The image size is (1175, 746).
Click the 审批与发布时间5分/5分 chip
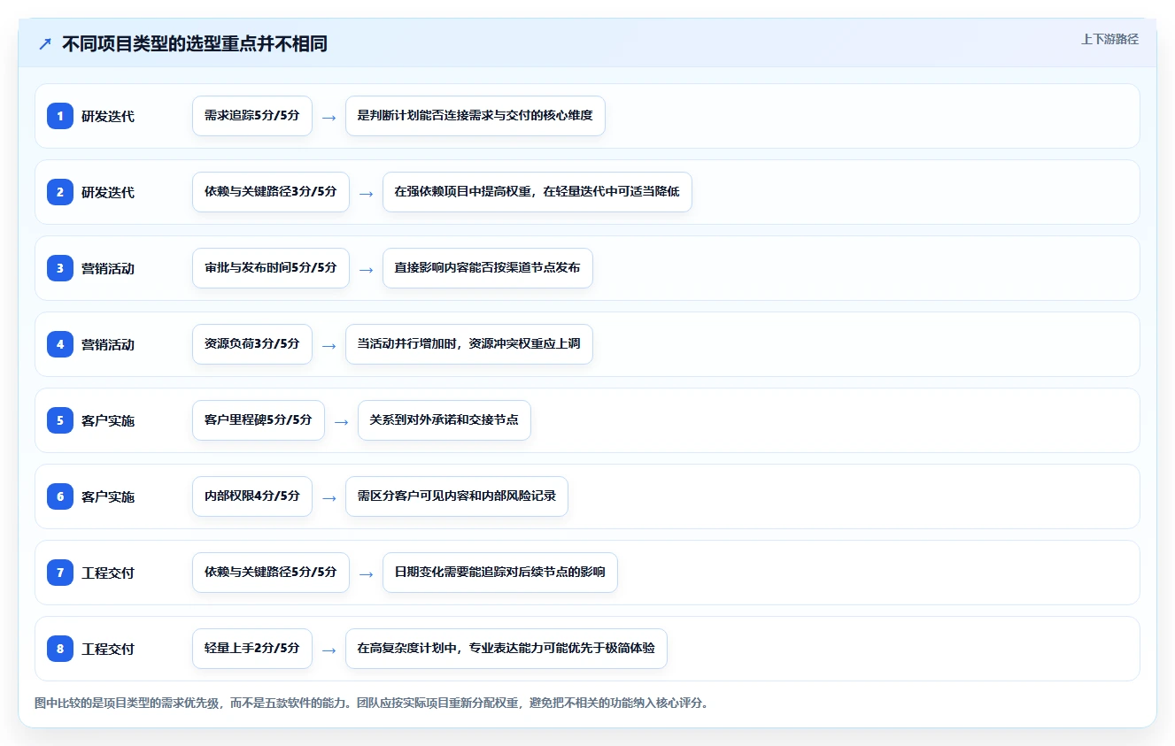[x=271, y=268]
